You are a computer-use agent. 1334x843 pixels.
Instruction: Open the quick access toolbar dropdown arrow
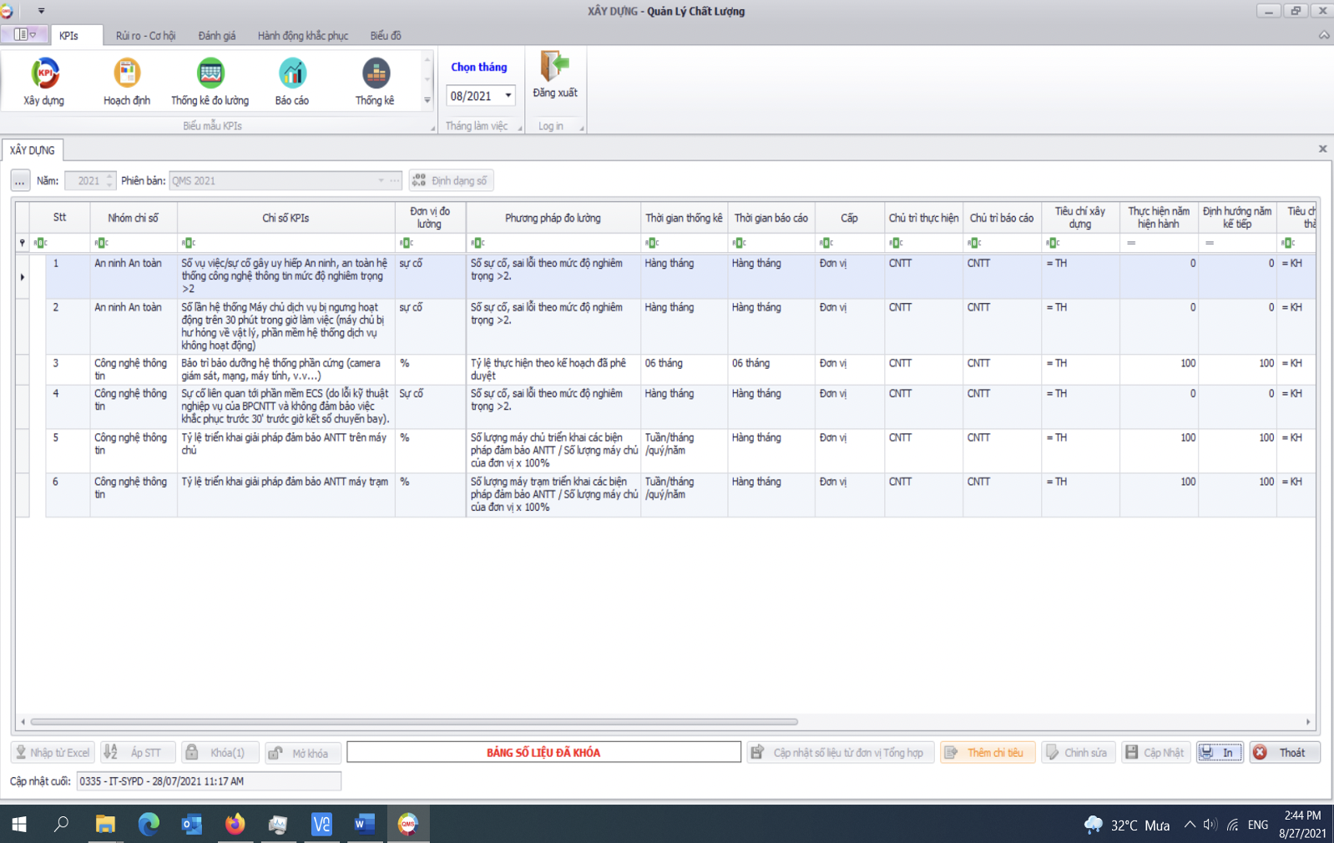tap(41, 11)
